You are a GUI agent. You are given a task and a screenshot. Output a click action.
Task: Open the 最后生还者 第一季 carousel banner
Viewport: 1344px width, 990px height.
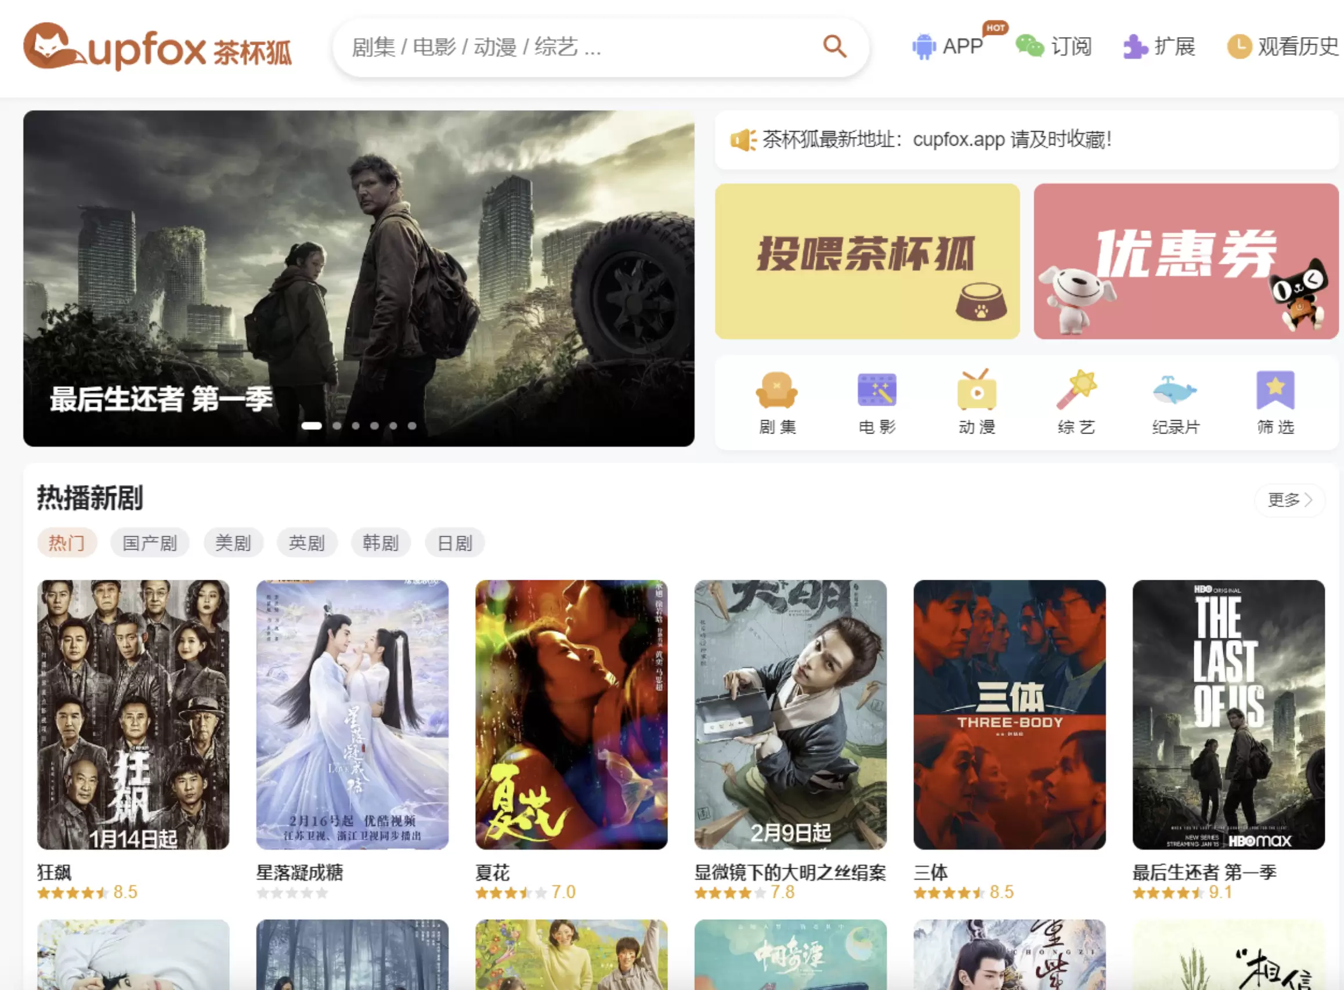click(x=358, y=278)
